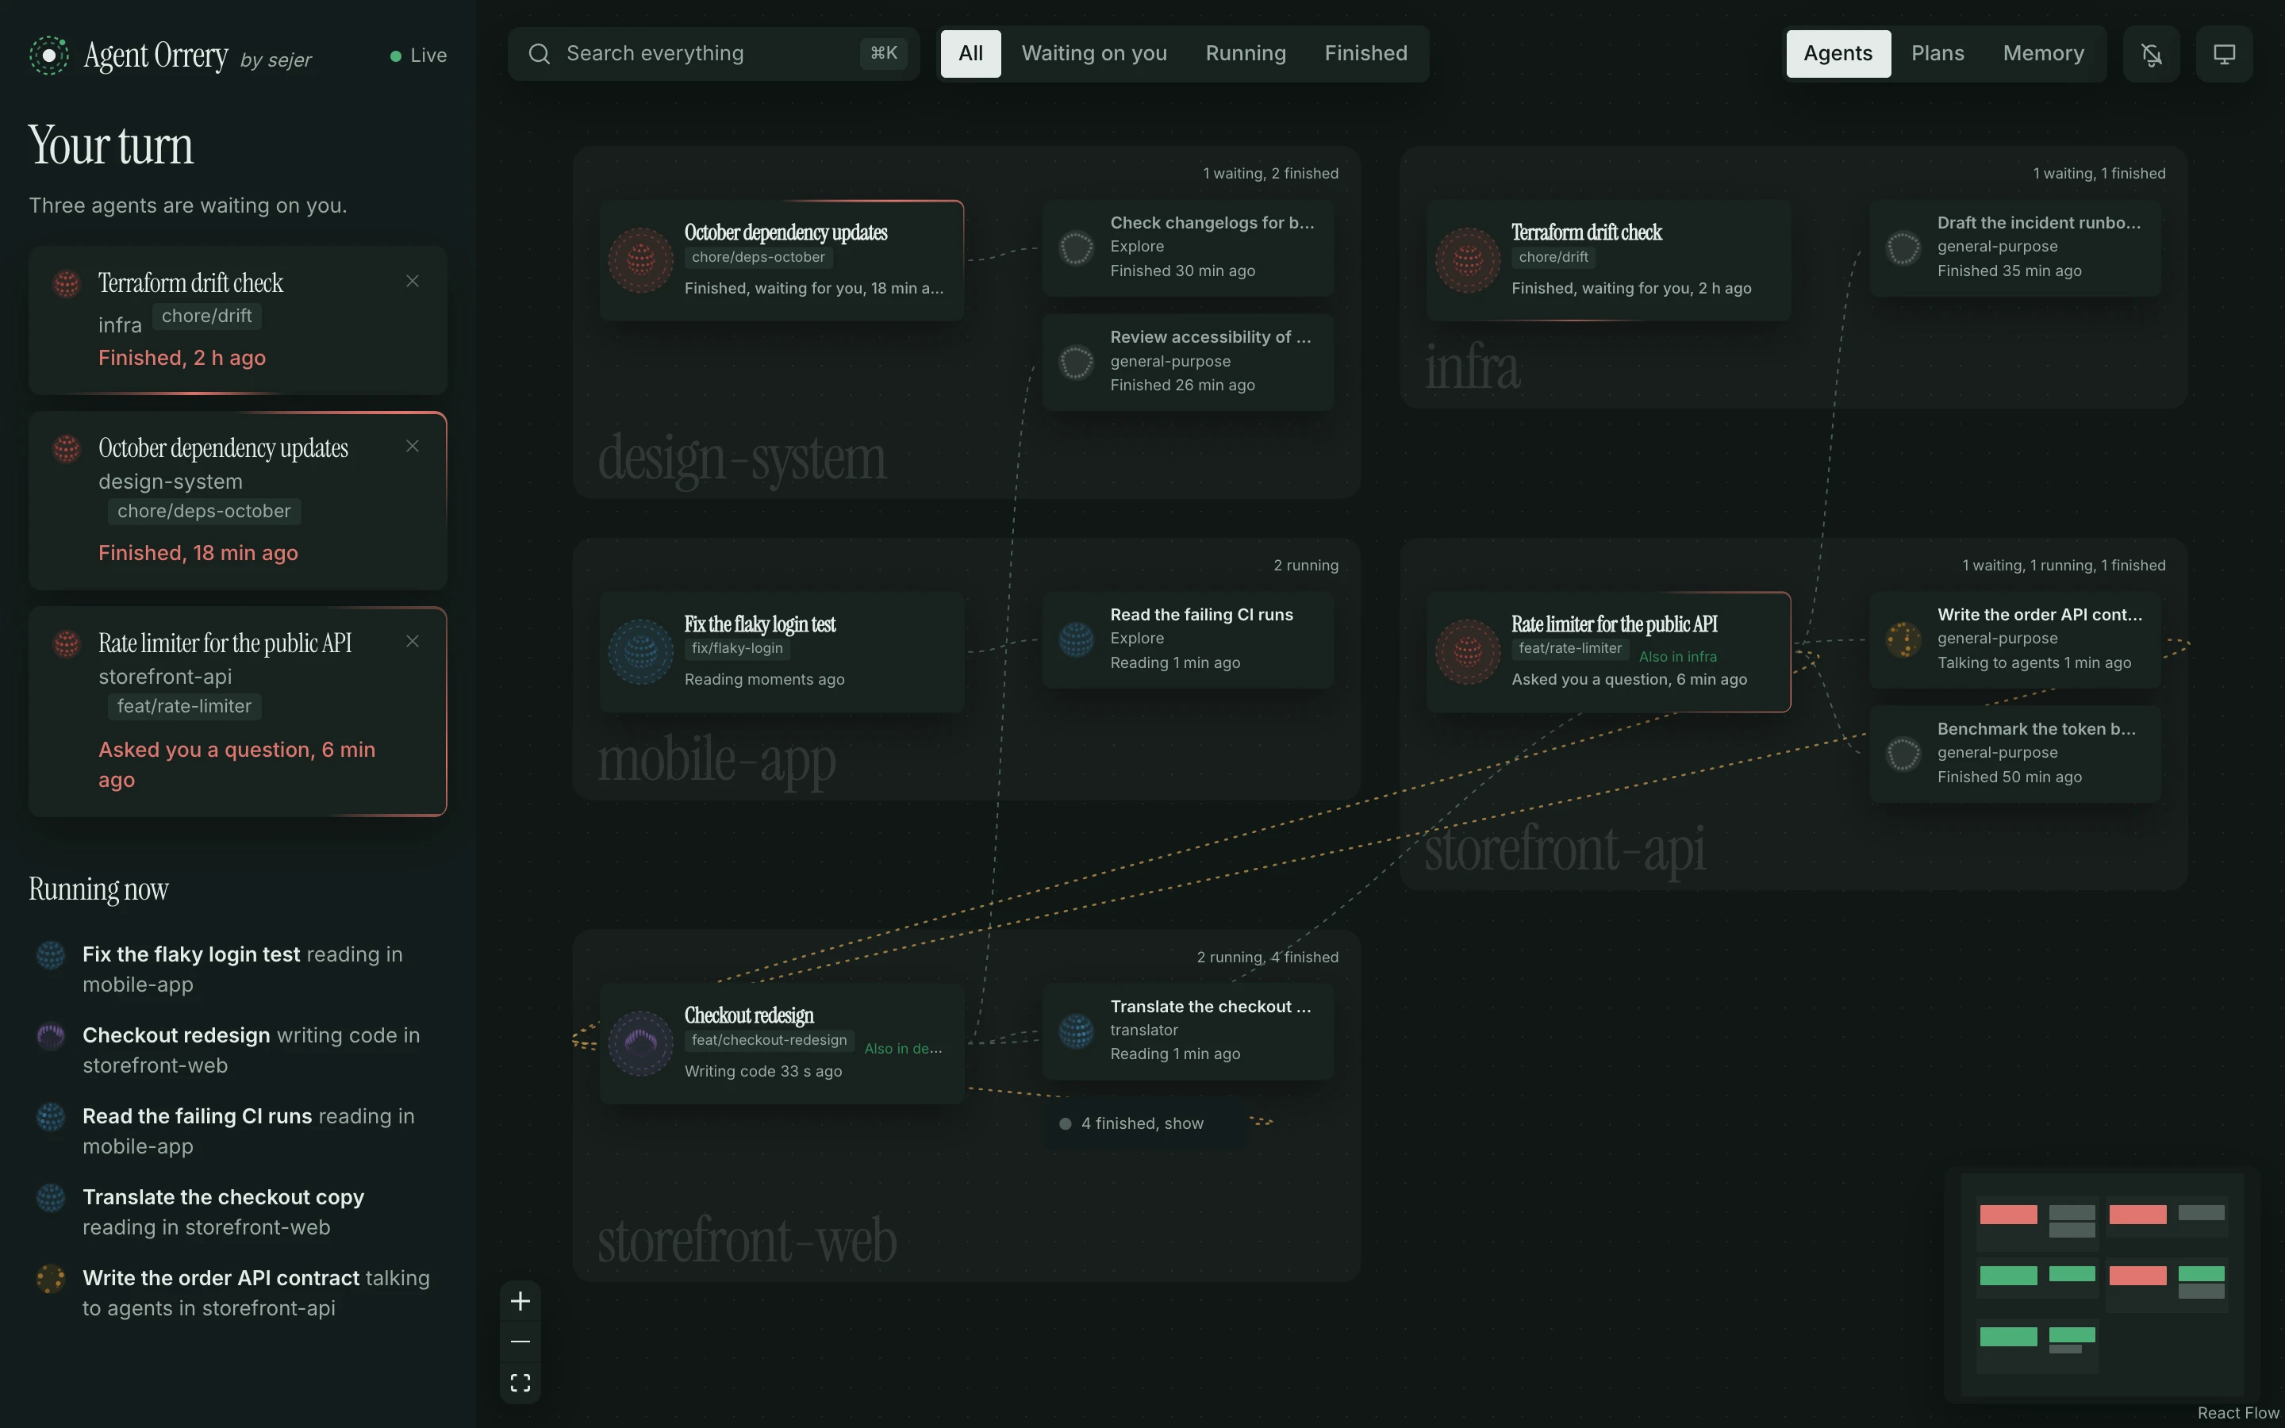Image resolution: width=2285 pixels, height=1428 pixels.
Task: Click the Translate the checkout orb icon
Action: pos(1077,1031)
